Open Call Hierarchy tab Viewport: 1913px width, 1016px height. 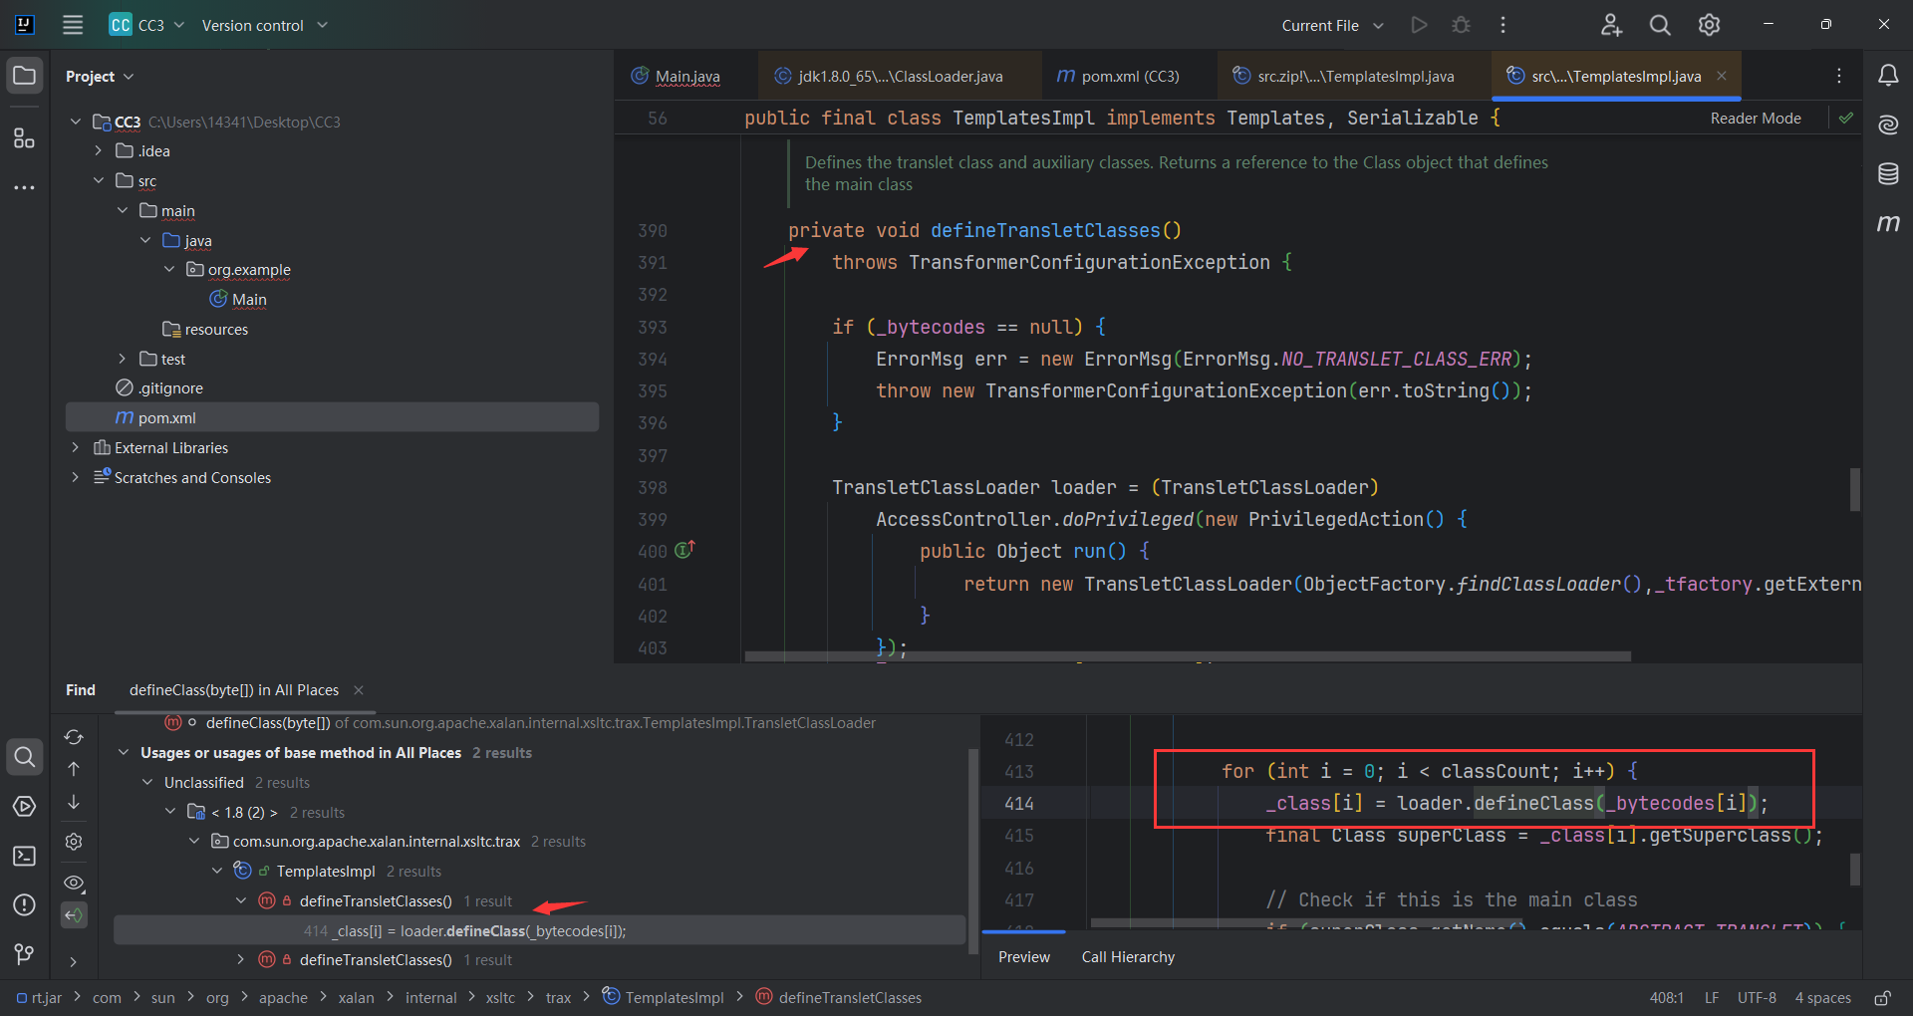pos(1128,957)
